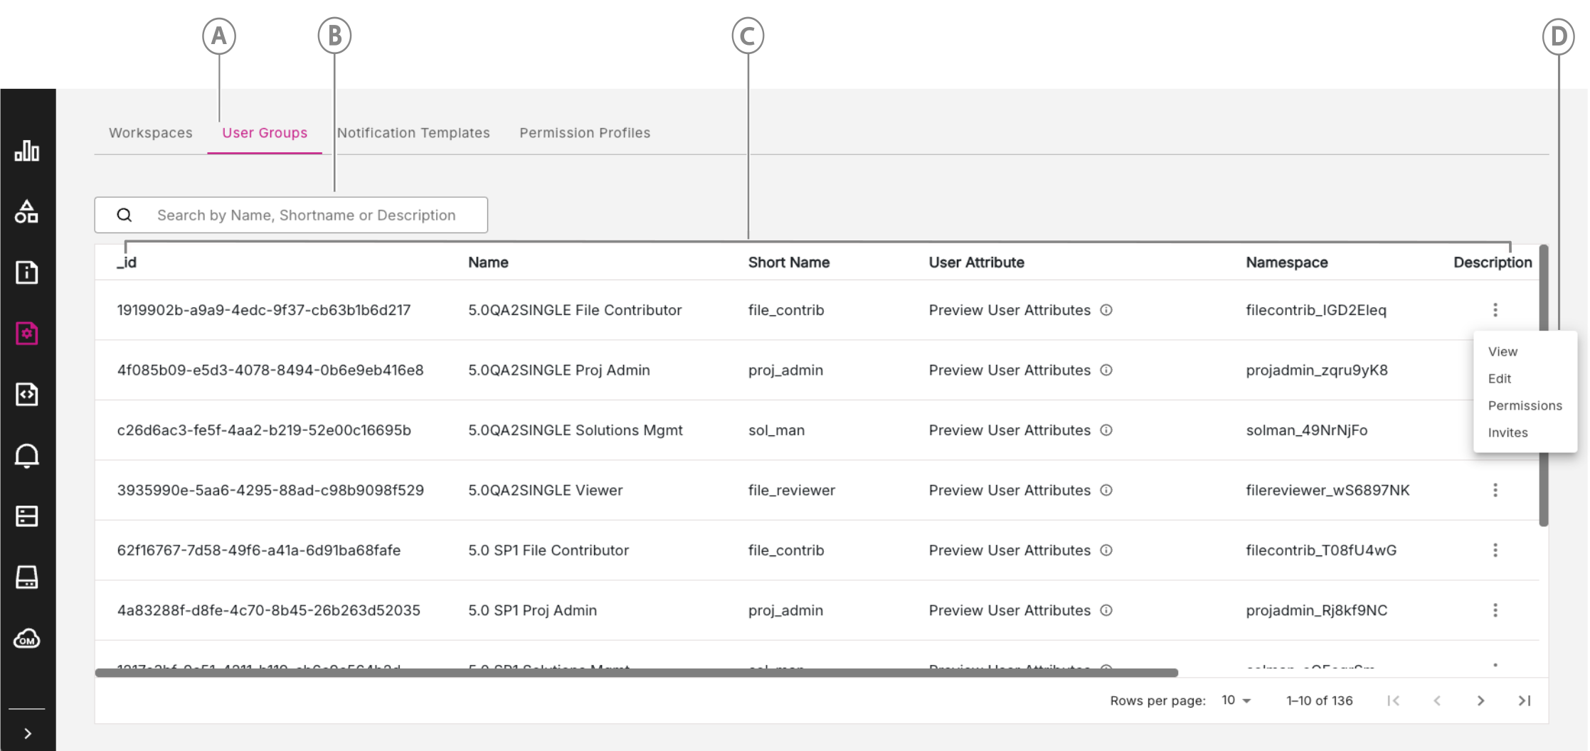Click the horizontal table scrollbar
Image resolution: width=1590 pixels, height=751 pixels.
point(636,673)
